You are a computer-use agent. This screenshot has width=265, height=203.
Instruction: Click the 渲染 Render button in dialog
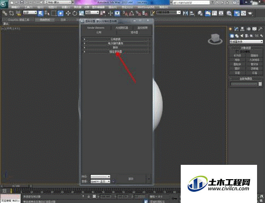(x=131, y=179)
